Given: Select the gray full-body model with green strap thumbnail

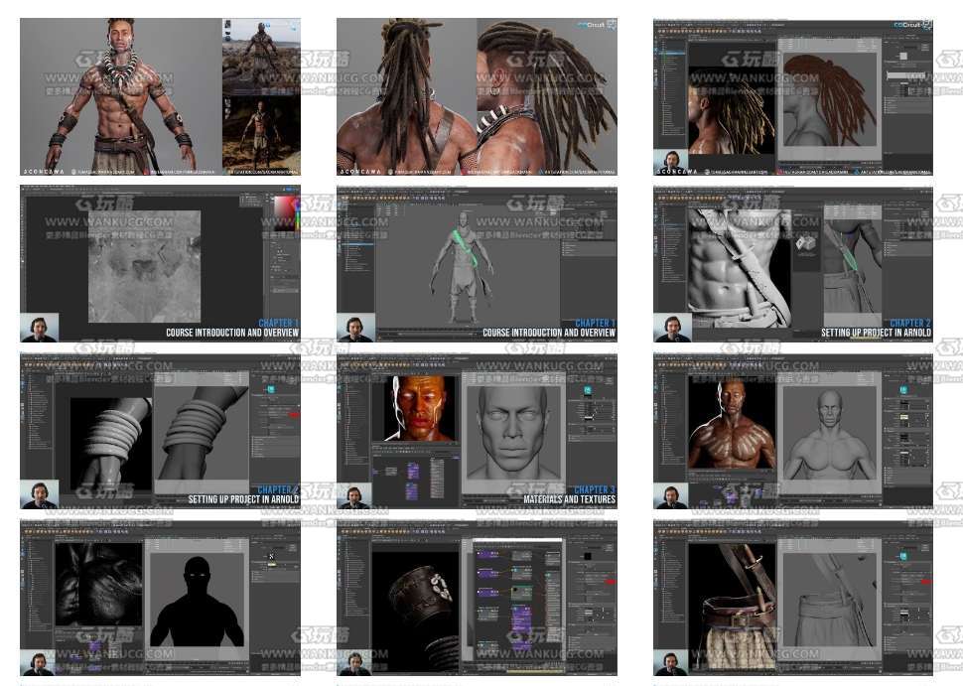Looking at the screenshot, I should pyautogui.click(x=477, y=264).
